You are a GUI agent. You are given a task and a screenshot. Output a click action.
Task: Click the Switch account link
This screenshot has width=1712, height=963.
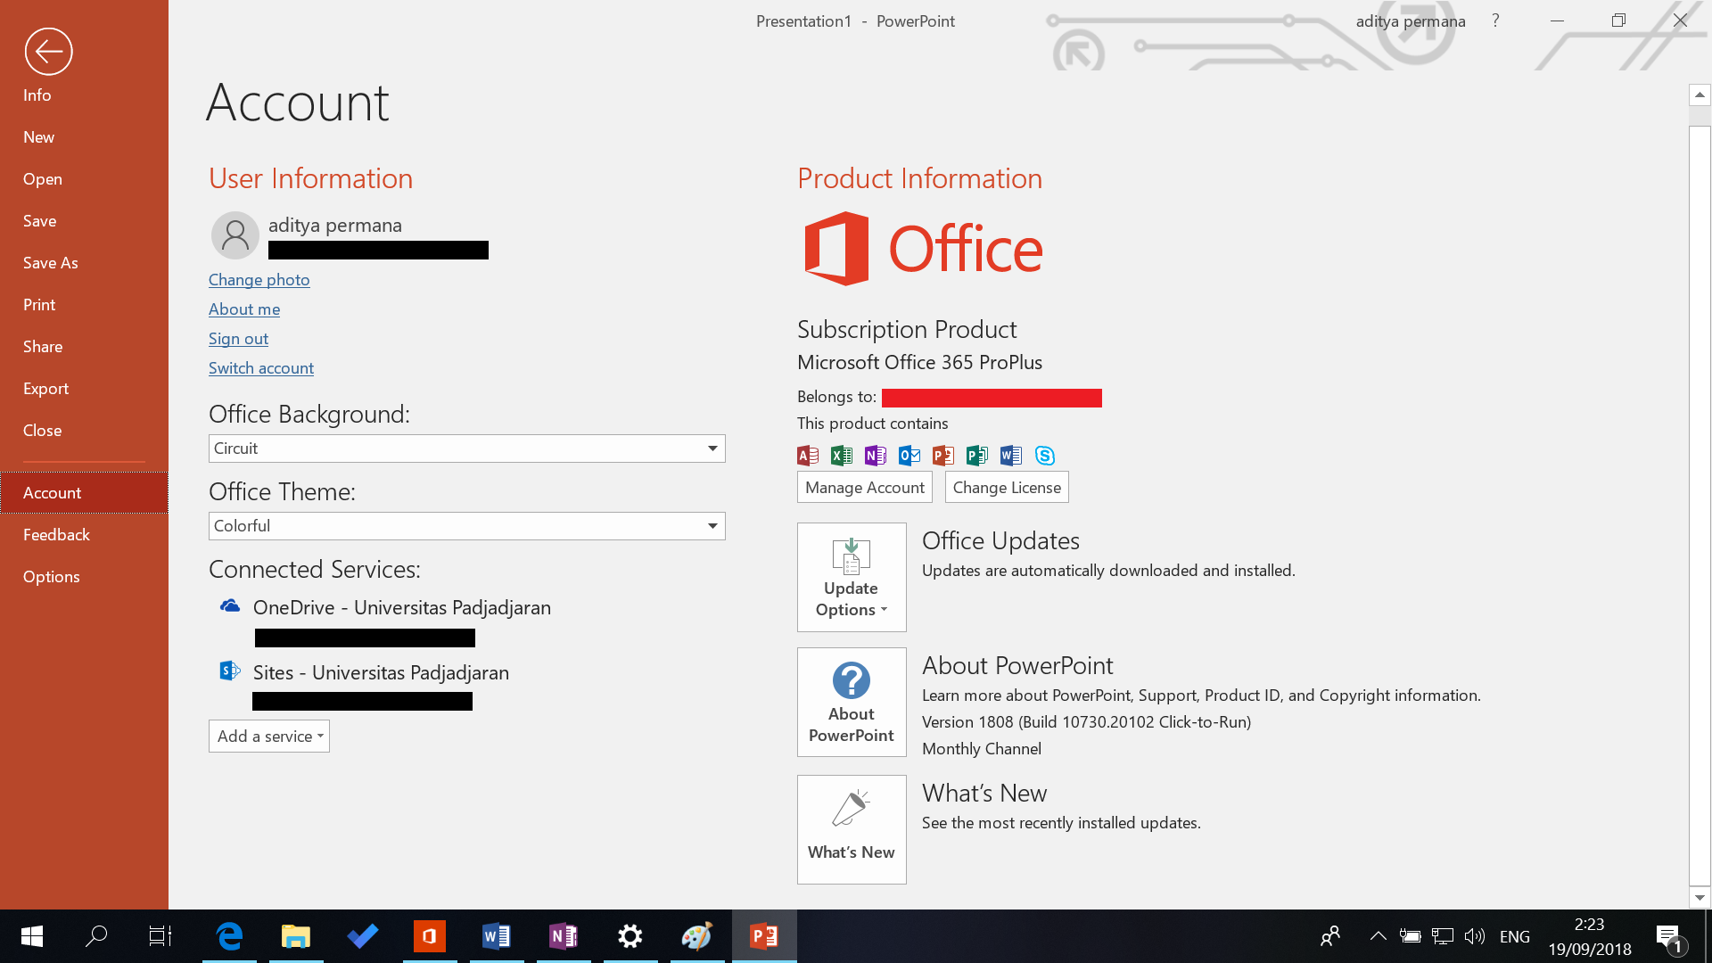[261, 368]
